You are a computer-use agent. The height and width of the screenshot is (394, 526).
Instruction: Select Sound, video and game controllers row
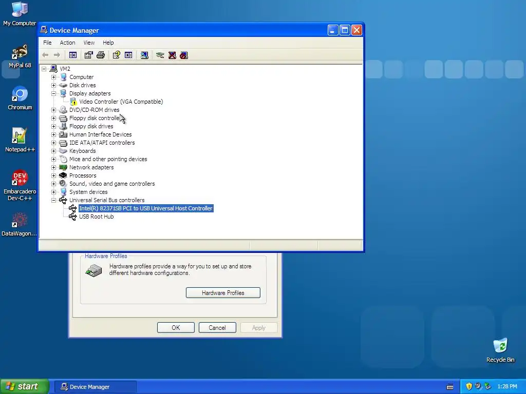(x=112, y=184)
